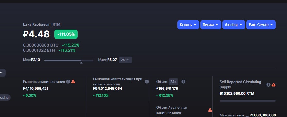Click the 21,000,000,000 max supply value
Screen dimensions: 287x117
pos(263,115)
